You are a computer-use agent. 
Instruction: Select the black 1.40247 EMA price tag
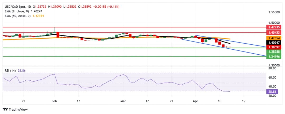tap(274, 43)
